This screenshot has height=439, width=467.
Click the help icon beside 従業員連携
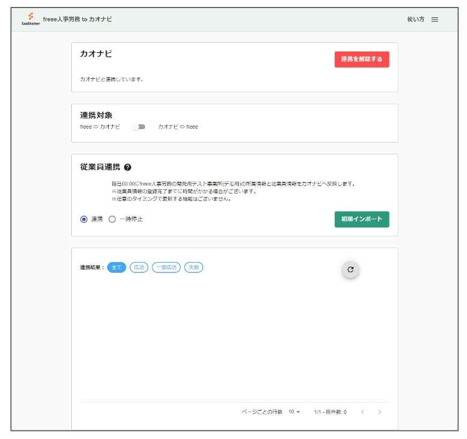(x=127, y=167)
